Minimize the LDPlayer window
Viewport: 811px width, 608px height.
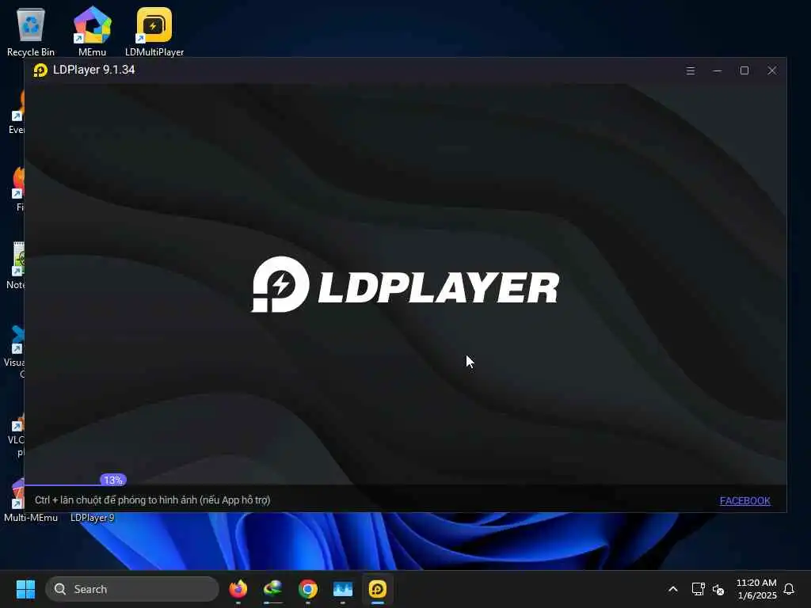pyautogui.click(x=717, y=70)
